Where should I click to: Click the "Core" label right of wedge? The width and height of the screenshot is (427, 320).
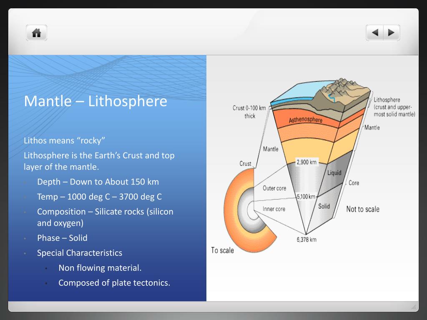354,183
